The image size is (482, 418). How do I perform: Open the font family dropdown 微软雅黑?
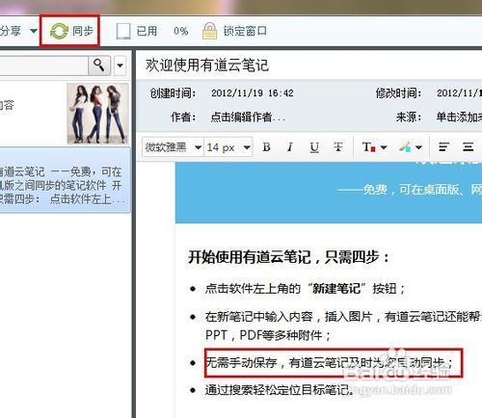coord(173,147)
